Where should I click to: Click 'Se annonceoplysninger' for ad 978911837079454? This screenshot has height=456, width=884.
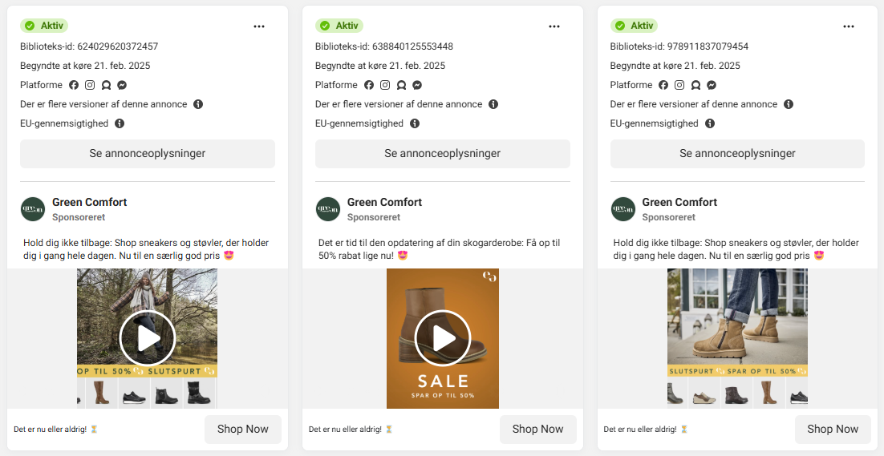pyautogui.click(x=737, y=154)
